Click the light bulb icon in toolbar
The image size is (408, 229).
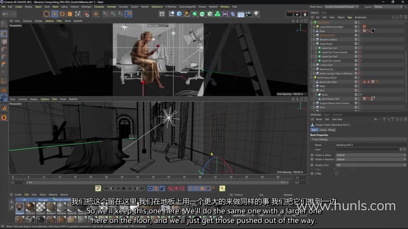pos(256,14)
